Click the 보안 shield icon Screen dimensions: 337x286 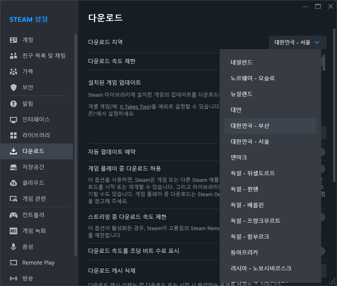[x=13, y=88]
